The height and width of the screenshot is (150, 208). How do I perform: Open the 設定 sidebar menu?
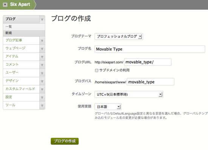click(21, 97)
